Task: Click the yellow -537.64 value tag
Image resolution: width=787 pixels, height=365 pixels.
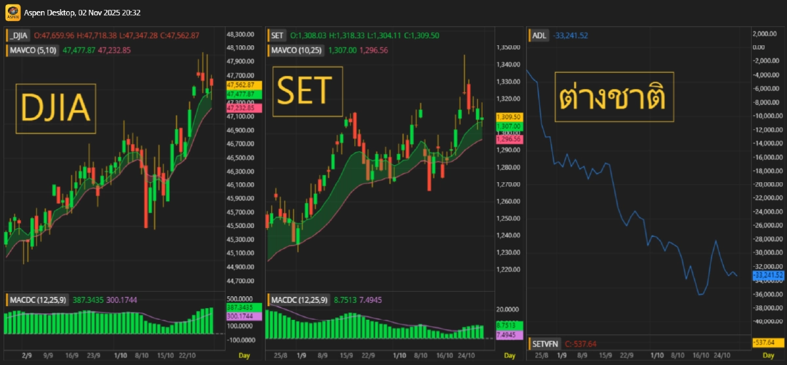Action: (x=768, y=343)
